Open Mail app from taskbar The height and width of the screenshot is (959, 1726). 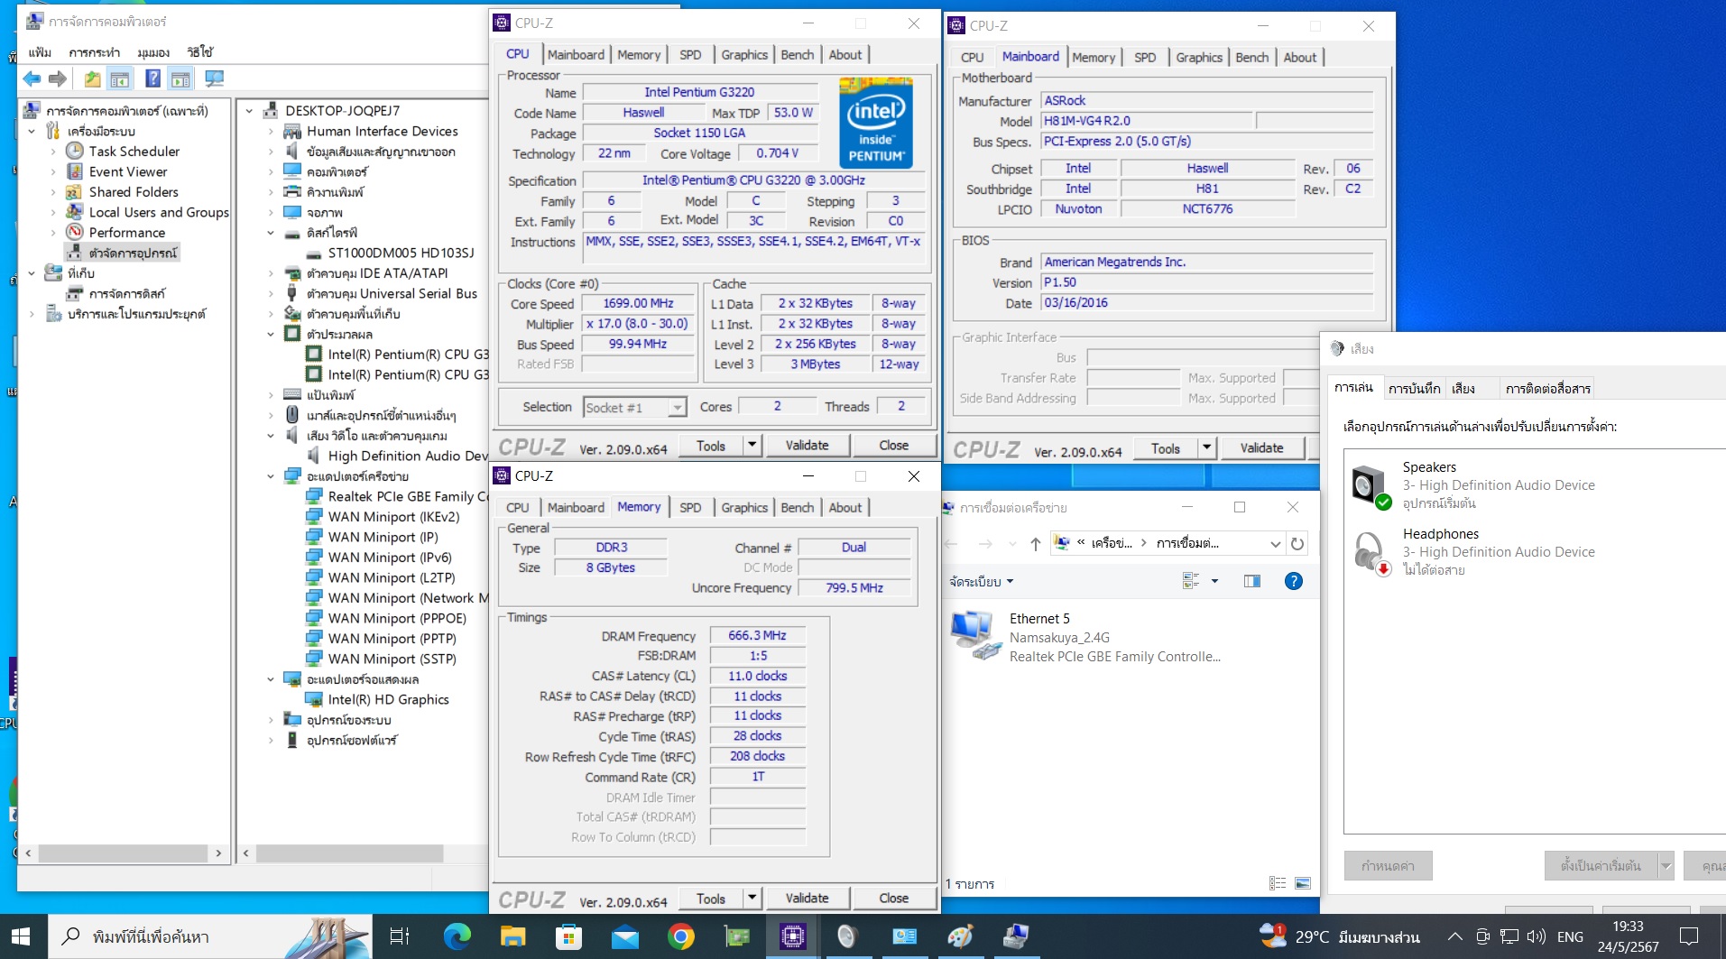624,936
